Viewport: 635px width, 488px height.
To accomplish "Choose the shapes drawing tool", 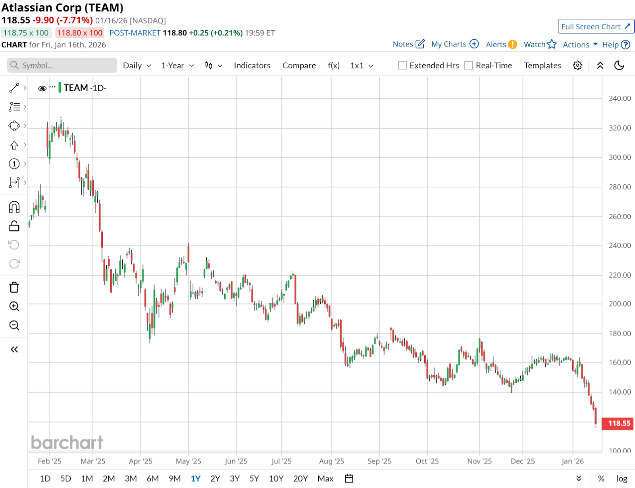I will click(x=14, y=126).
